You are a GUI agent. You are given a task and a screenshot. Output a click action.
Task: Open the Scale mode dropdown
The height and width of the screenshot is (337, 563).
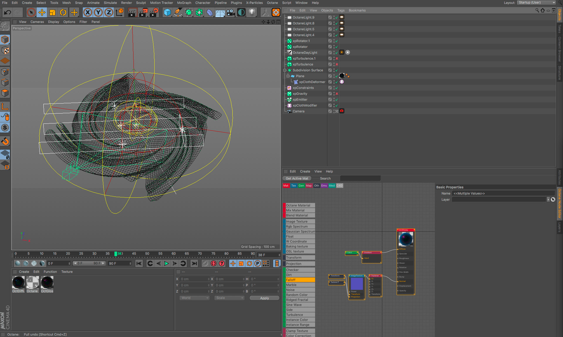(229, 298)
